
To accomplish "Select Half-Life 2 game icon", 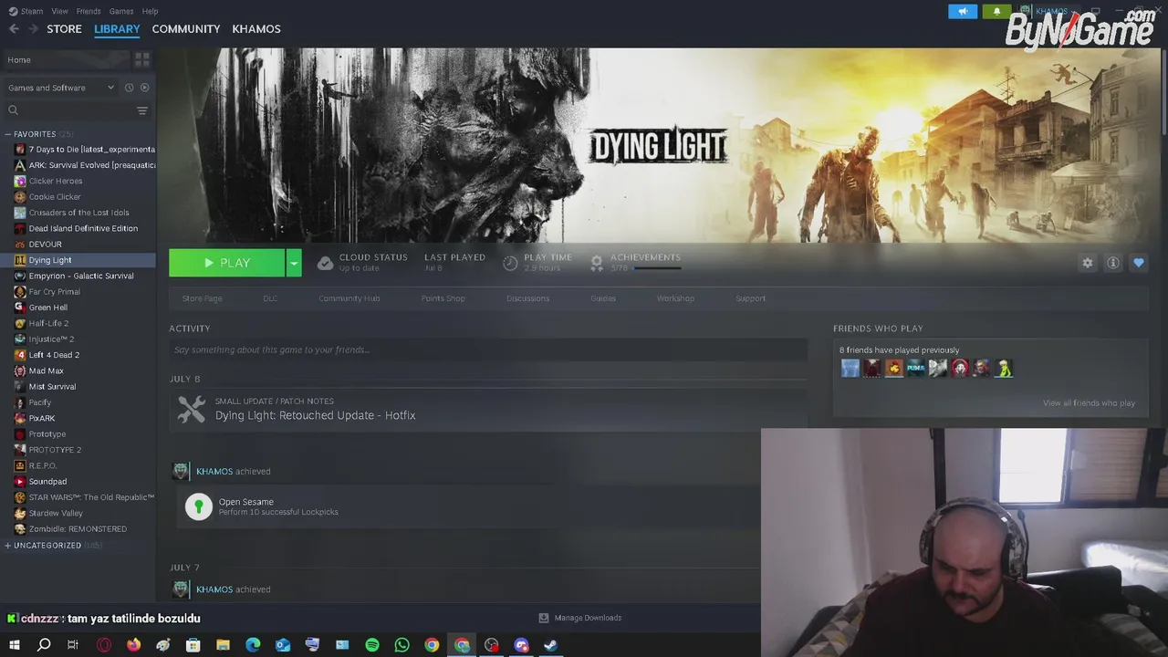I will coord(20,323).
